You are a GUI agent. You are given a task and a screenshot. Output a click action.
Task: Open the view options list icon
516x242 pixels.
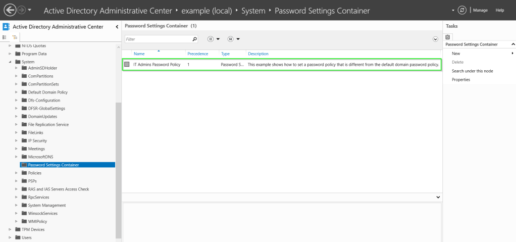point(211,39)
